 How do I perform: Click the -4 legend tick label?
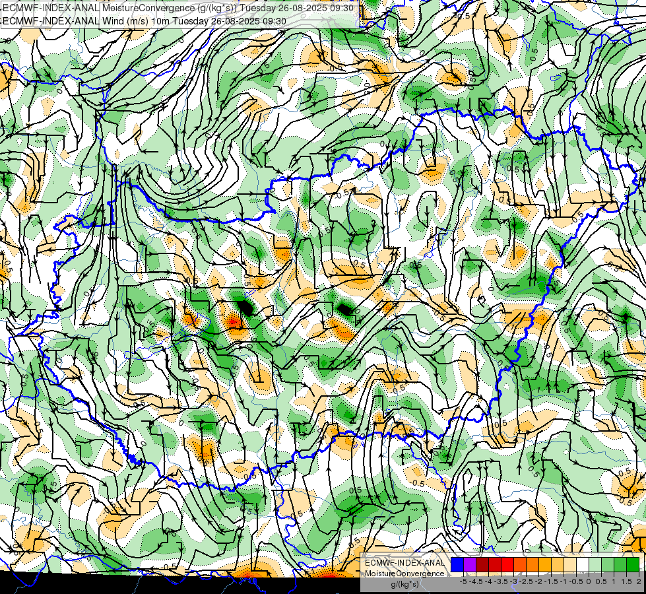[x=488, y=581]
